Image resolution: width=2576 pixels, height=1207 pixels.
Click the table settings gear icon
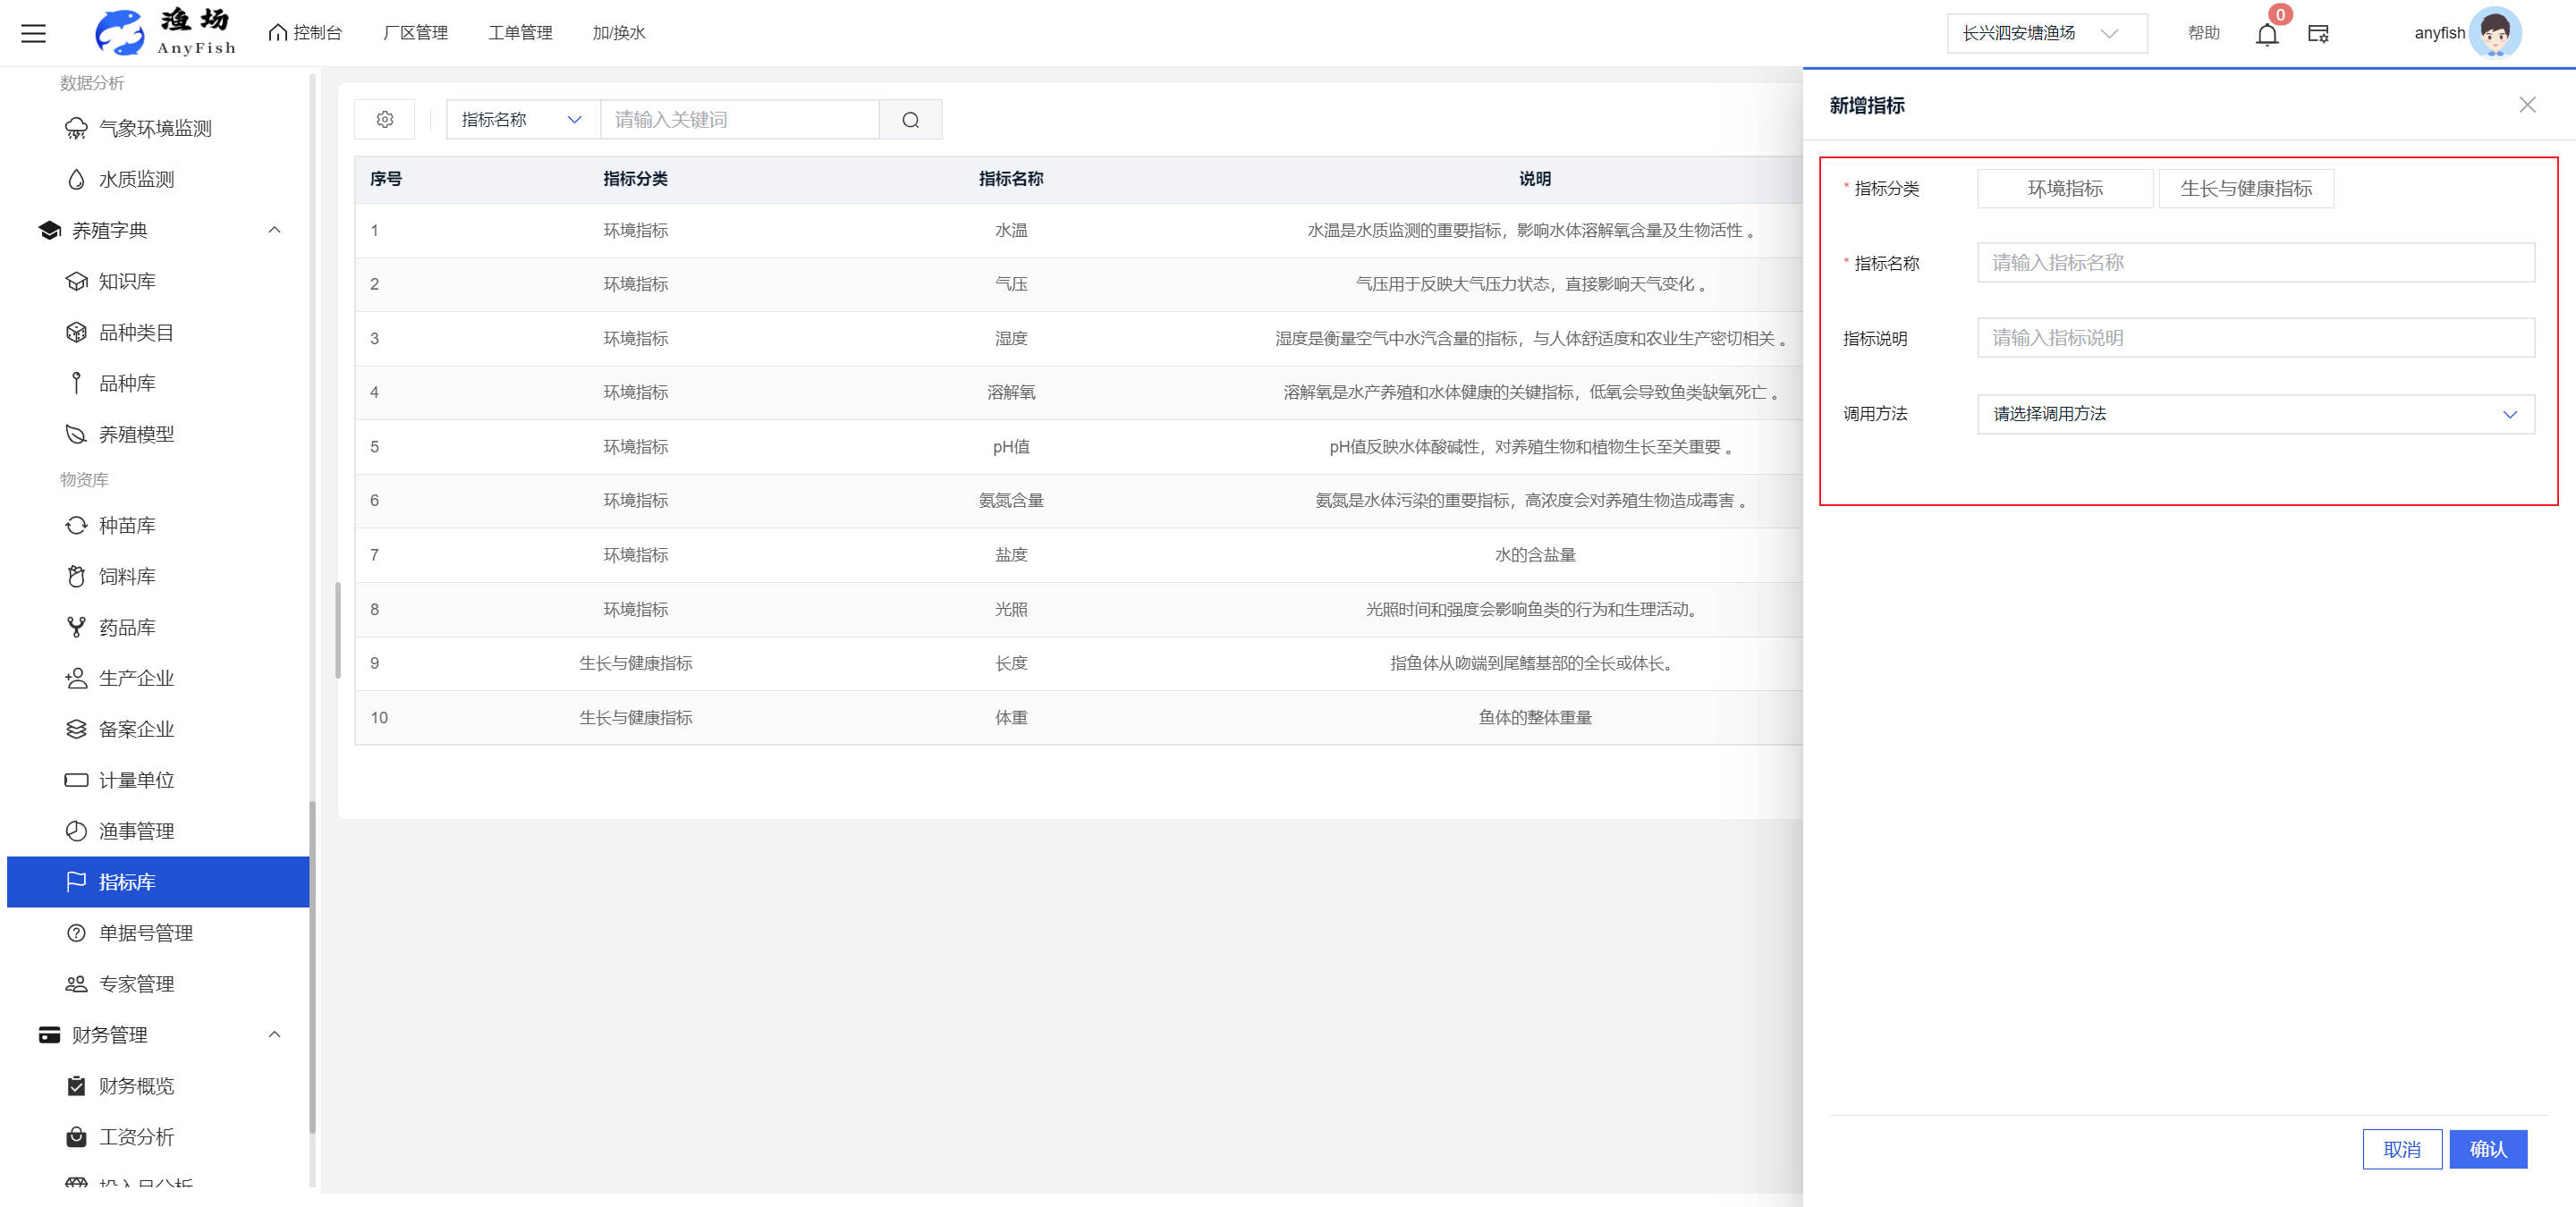[x=385, y=120]
